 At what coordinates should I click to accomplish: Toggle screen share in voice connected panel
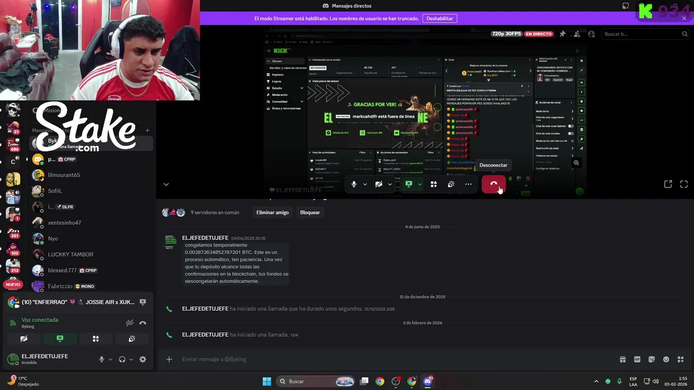tap(60, 339)
